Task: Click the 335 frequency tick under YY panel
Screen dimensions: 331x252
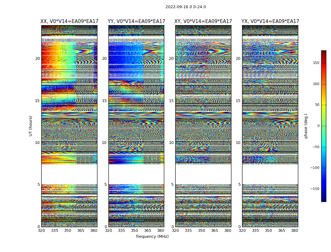Action: pyautogui.click(x=121, y=231)
